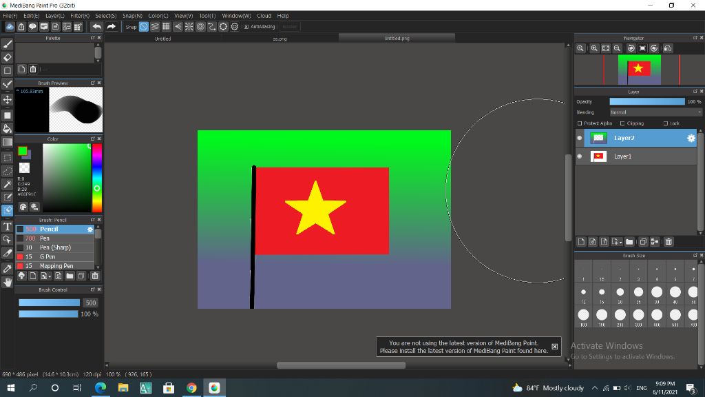The image size is (705, 397).
Task: Open Layer2 settings gear
Action: coord(691,138)
